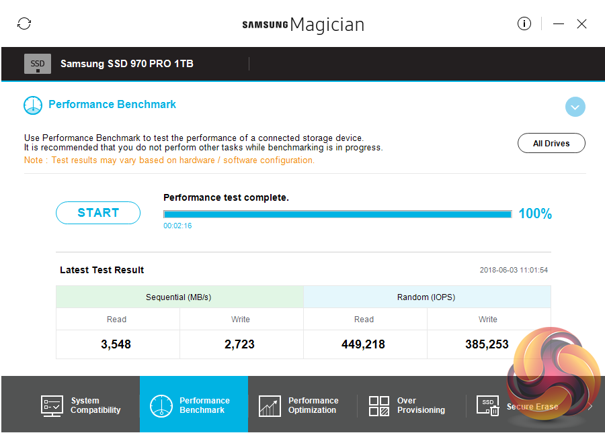Viewport: 605px width, 433px height.
Task: Go to the Over Provisioning tab
Action: pyautogui.click(x=421, y=405)
